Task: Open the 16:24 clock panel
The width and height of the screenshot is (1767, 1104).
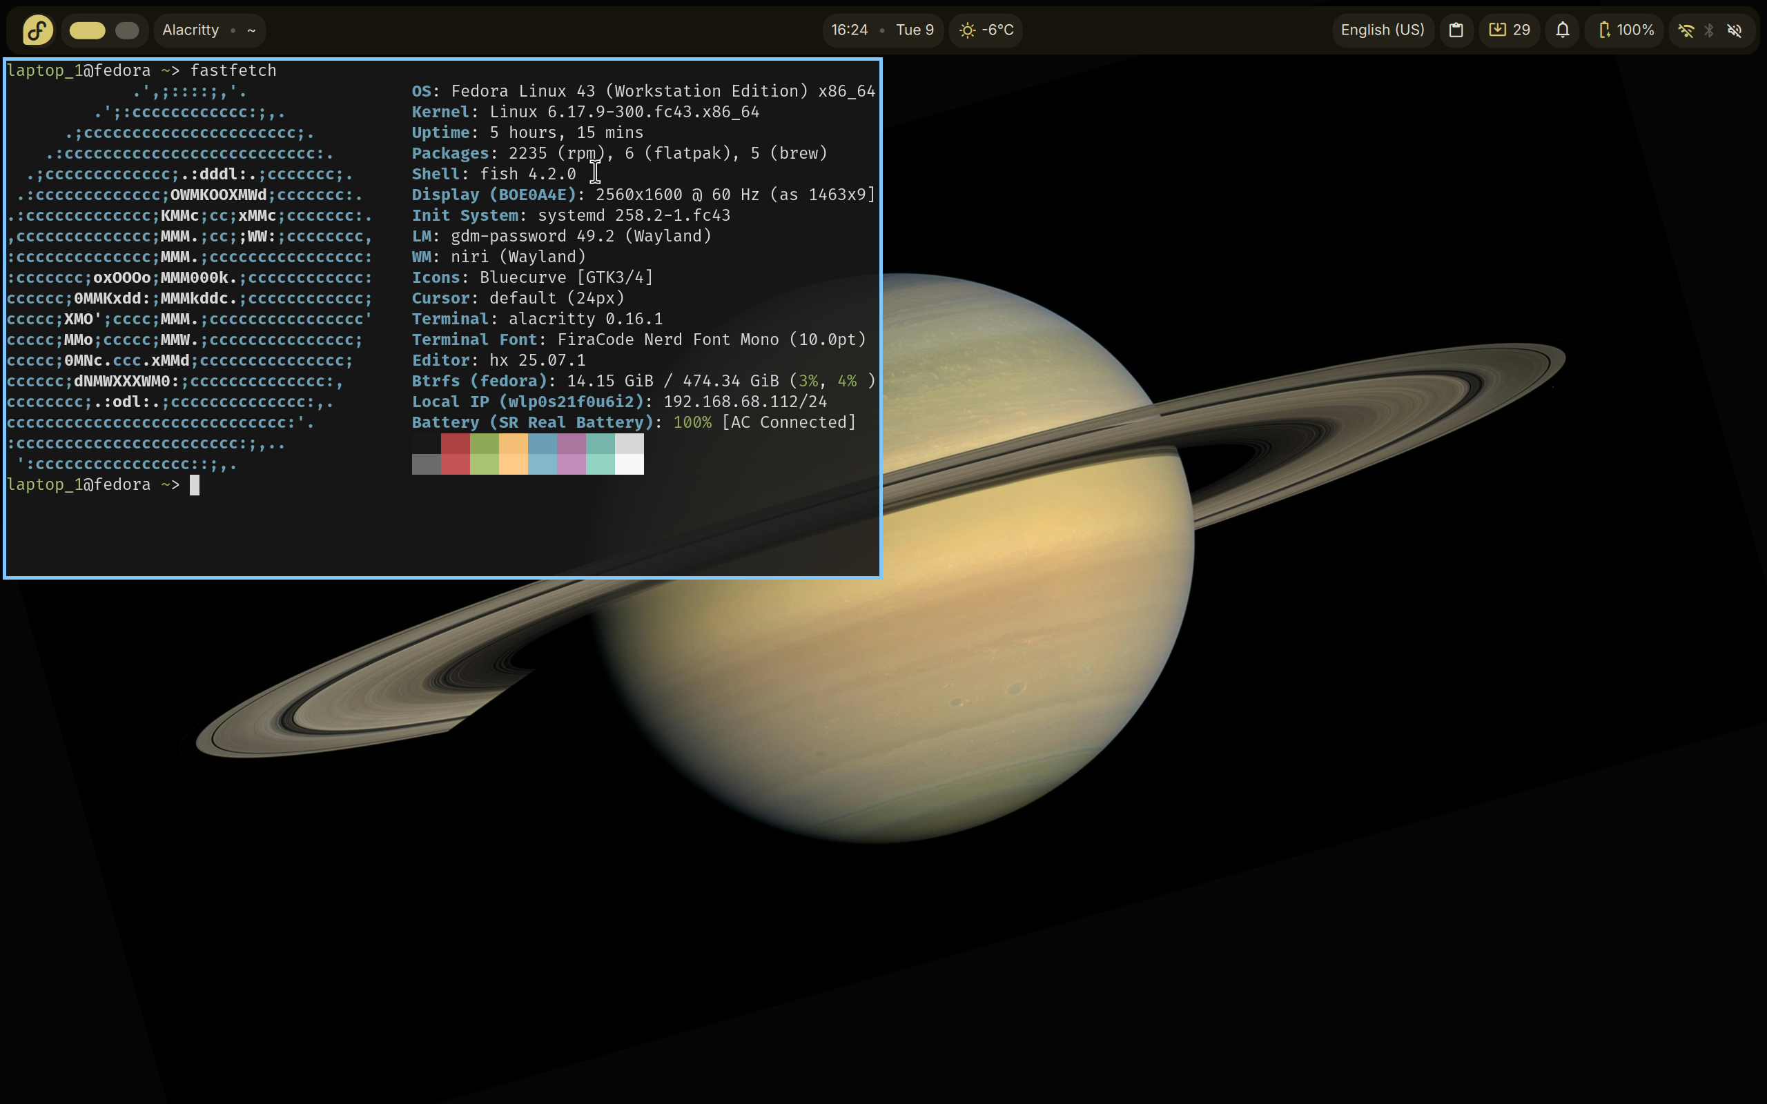Action: pos(849,30)
